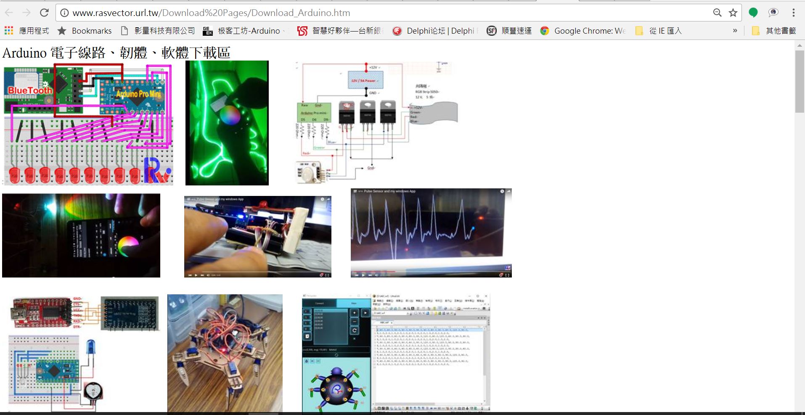Click the dark circular extension icon in the toolbar
Image resolution: width=805 pixels, height=415 pixels.
pyautogui.click(x=773, y=13)
